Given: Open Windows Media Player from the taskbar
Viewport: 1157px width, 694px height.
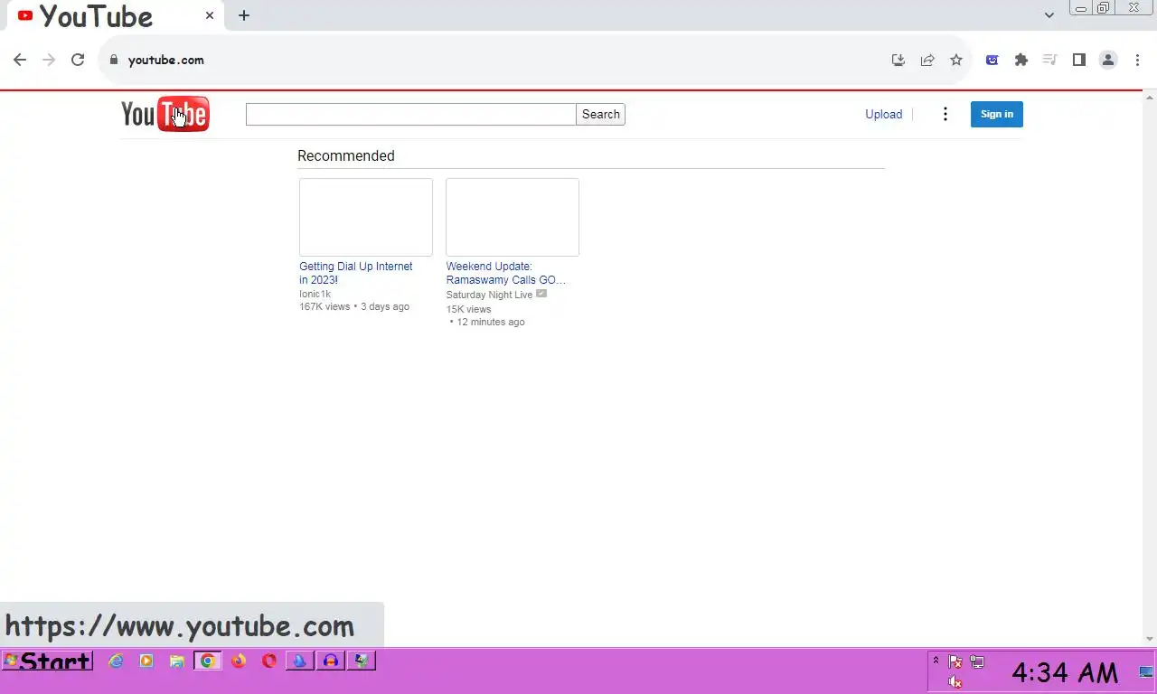Looking at the screenshot, I should pyautogui.click(x=146, y=661).
